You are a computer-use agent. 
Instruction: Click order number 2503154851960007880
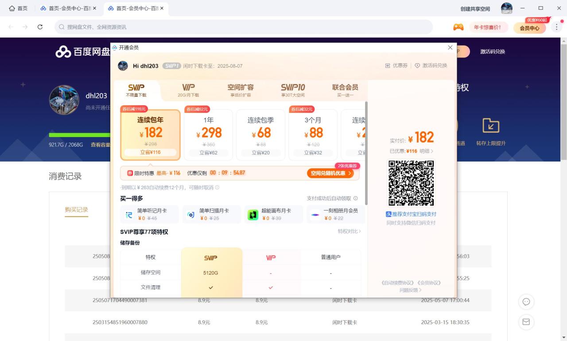(120, 322)
